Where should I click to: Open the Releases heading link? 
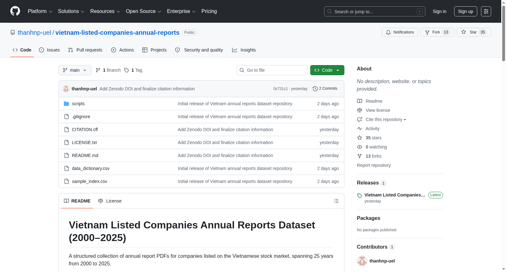[372, 183]
